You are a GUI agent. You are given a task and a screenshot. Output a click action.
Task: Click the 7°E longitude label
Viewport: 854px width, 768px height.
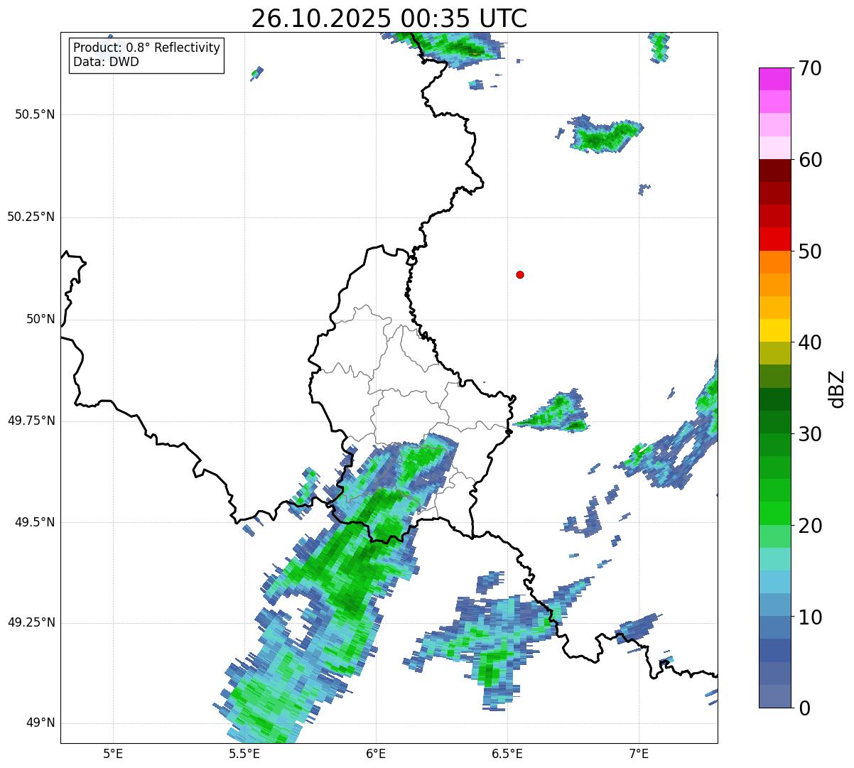pos(639,753)
